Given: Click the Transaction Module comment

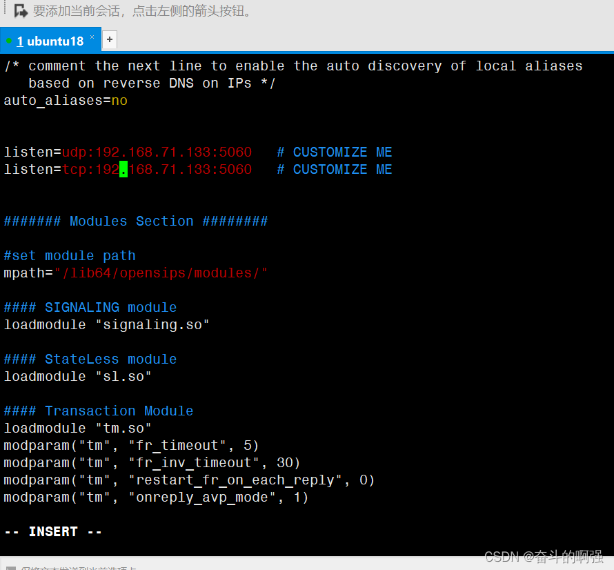Looking at the screenshot, I should pos(97,411).
